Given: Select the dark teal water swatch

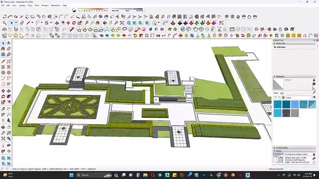Looking at the screenshot, I should [x=286, y=105].
